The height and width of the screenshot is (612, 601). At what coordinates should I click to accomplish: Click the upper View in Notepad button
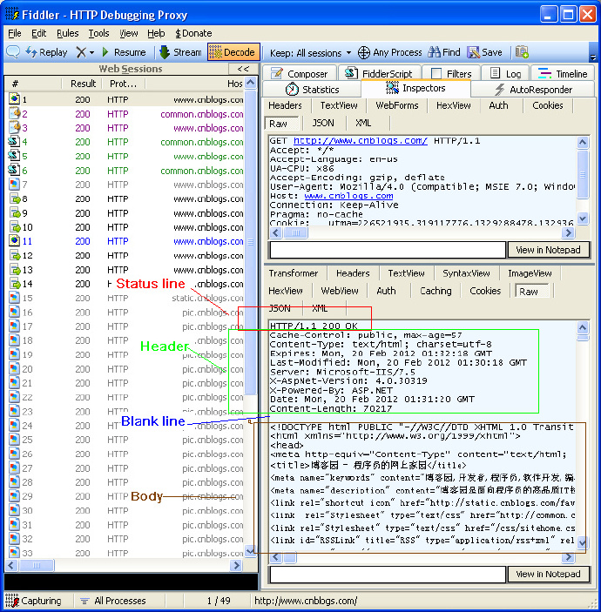548,250
